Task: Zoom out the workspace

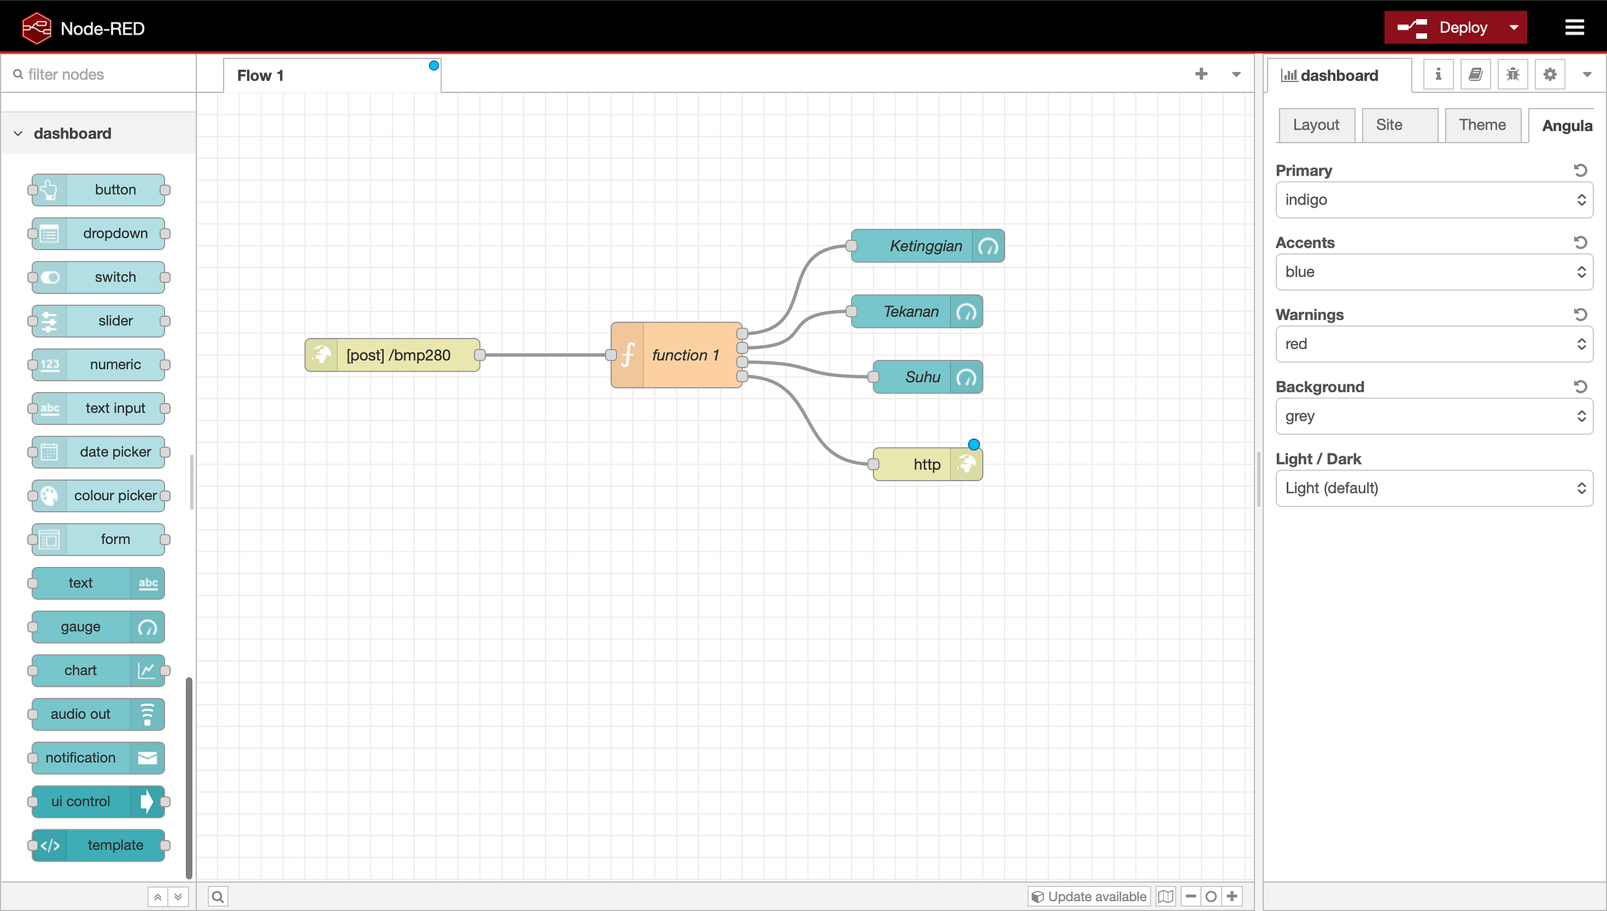Action: pyautogui.click(x=1190, y=896)
